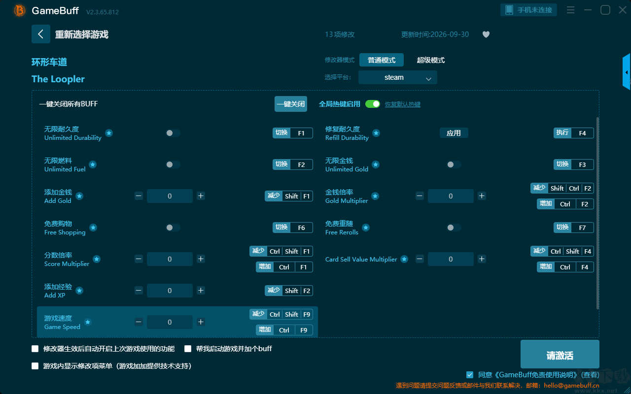
Task: Click the star icon beside Score Multiplier
Action: [97, 259]
